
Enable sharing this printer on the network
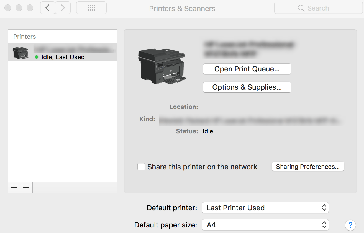point(141,167)
